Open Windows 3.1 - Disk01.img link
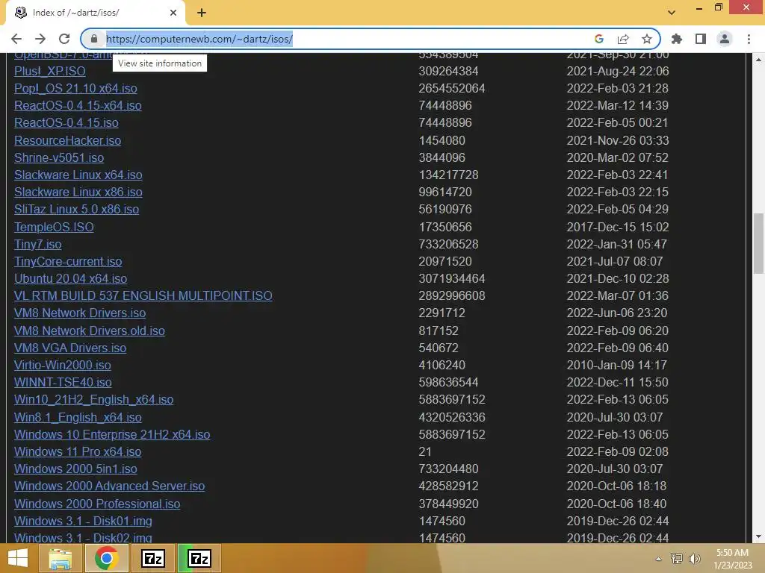765x573 pixels. click(x=84, y=521)
